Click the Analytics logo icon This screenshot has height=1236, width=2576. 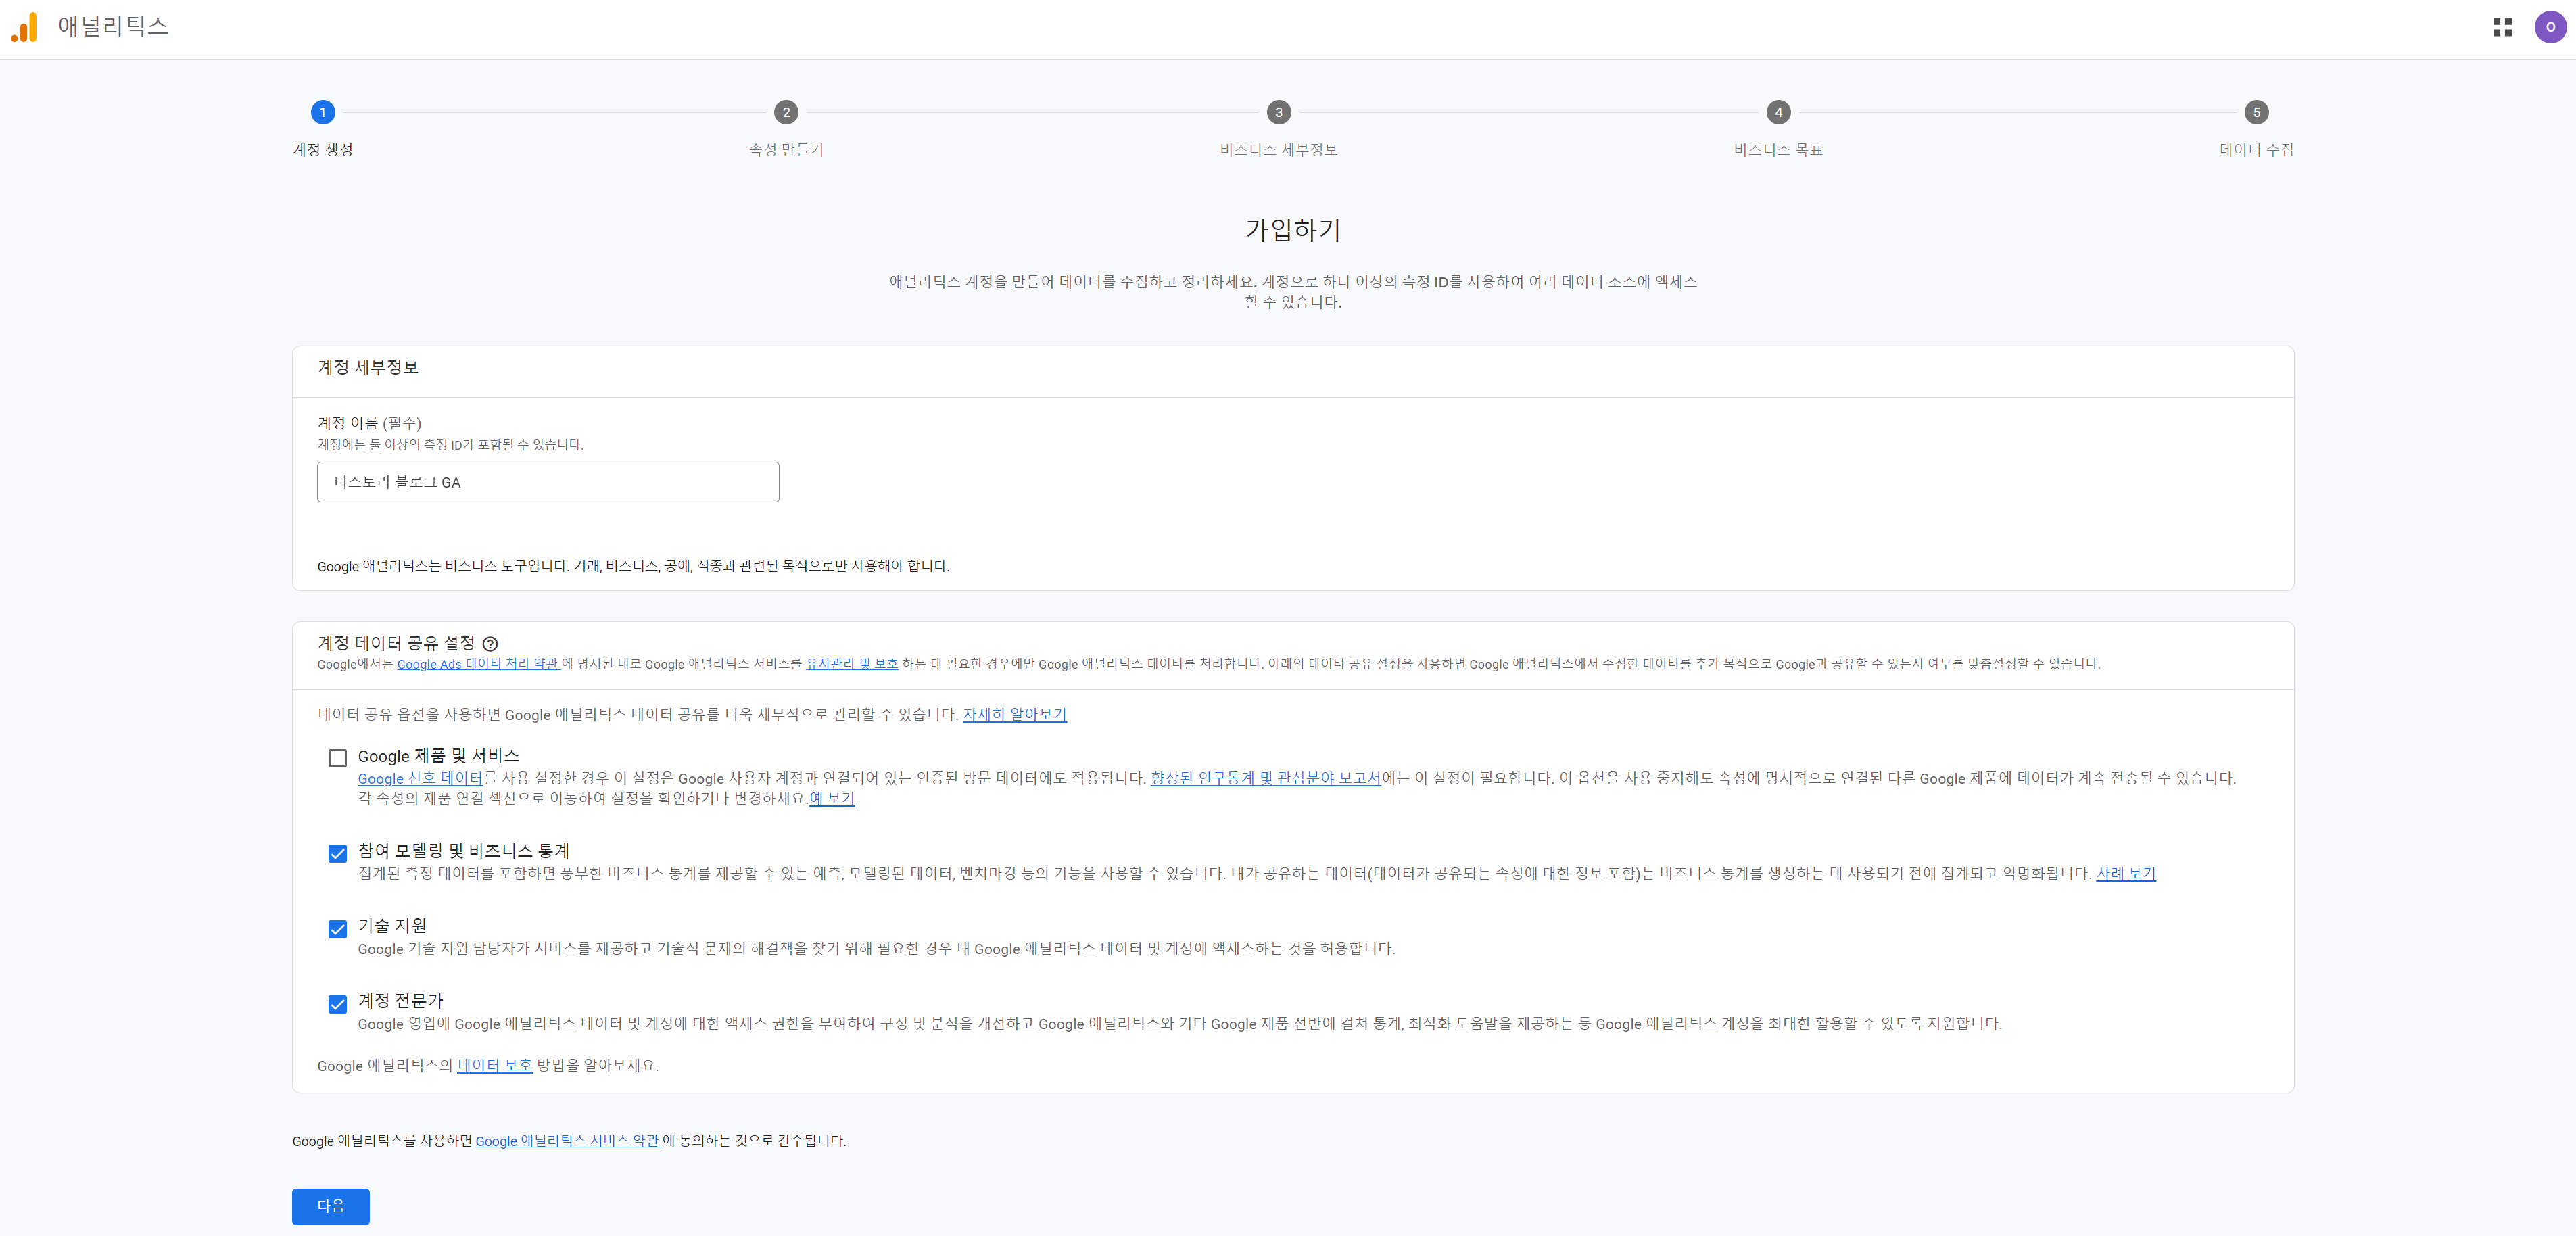click(x=24, y=27)
